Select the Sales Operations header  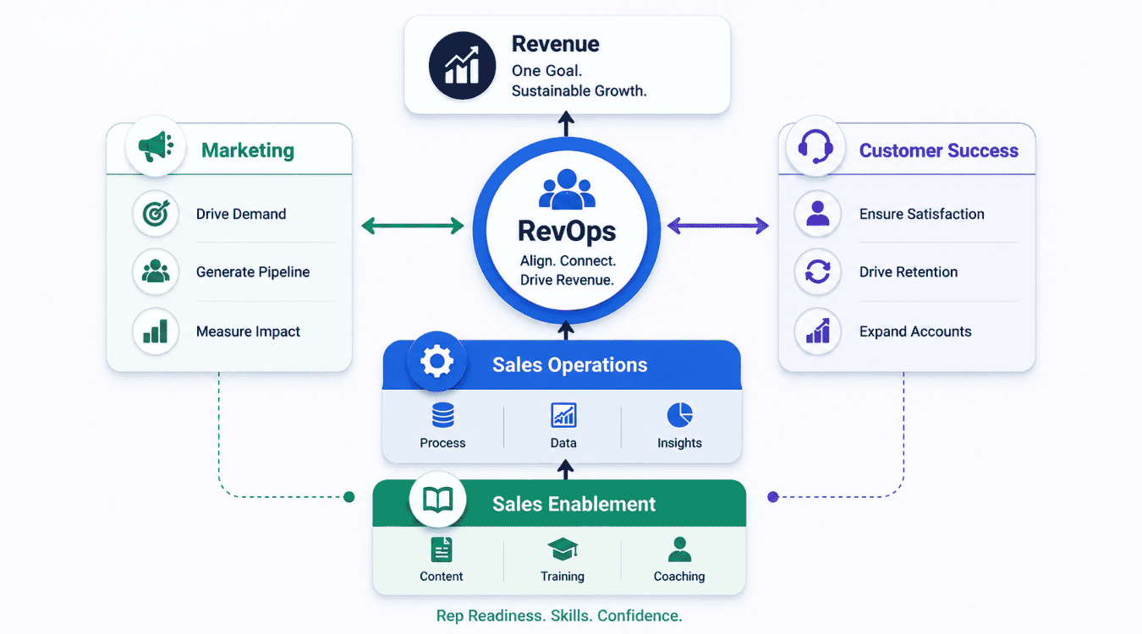(569, 365)
